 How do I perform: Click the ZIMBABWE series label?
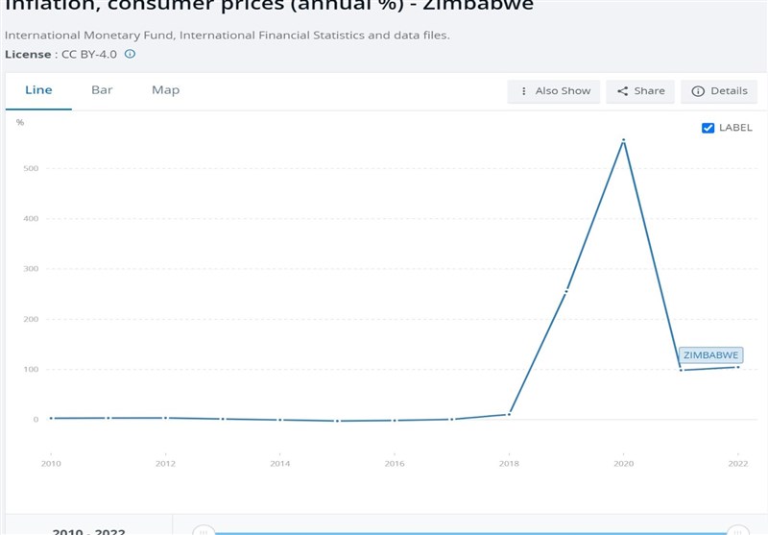[x=710, y=354]
